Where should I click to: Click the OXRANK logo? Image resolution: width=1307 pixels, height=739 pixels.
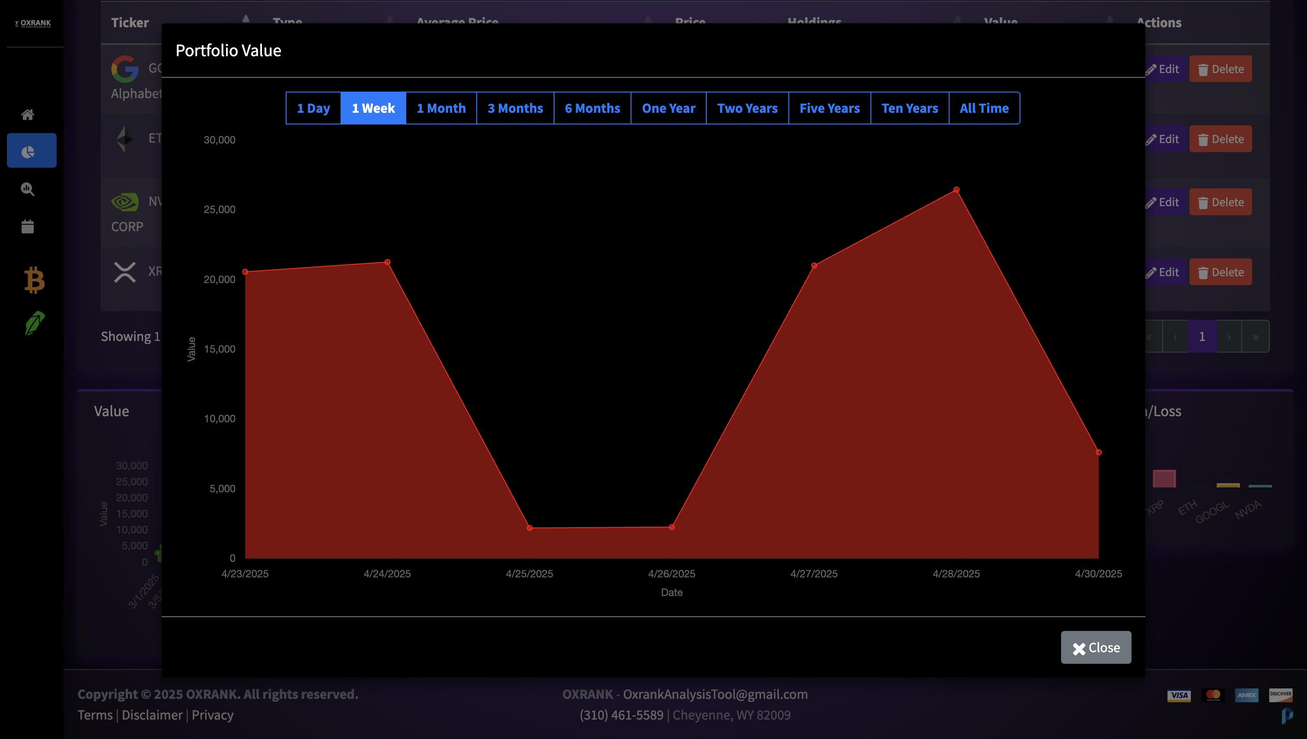33,23
